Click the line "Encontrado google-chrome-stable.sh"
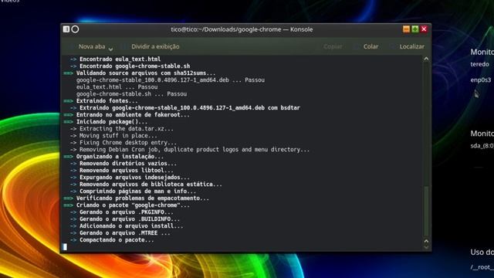 pos(135,66)
